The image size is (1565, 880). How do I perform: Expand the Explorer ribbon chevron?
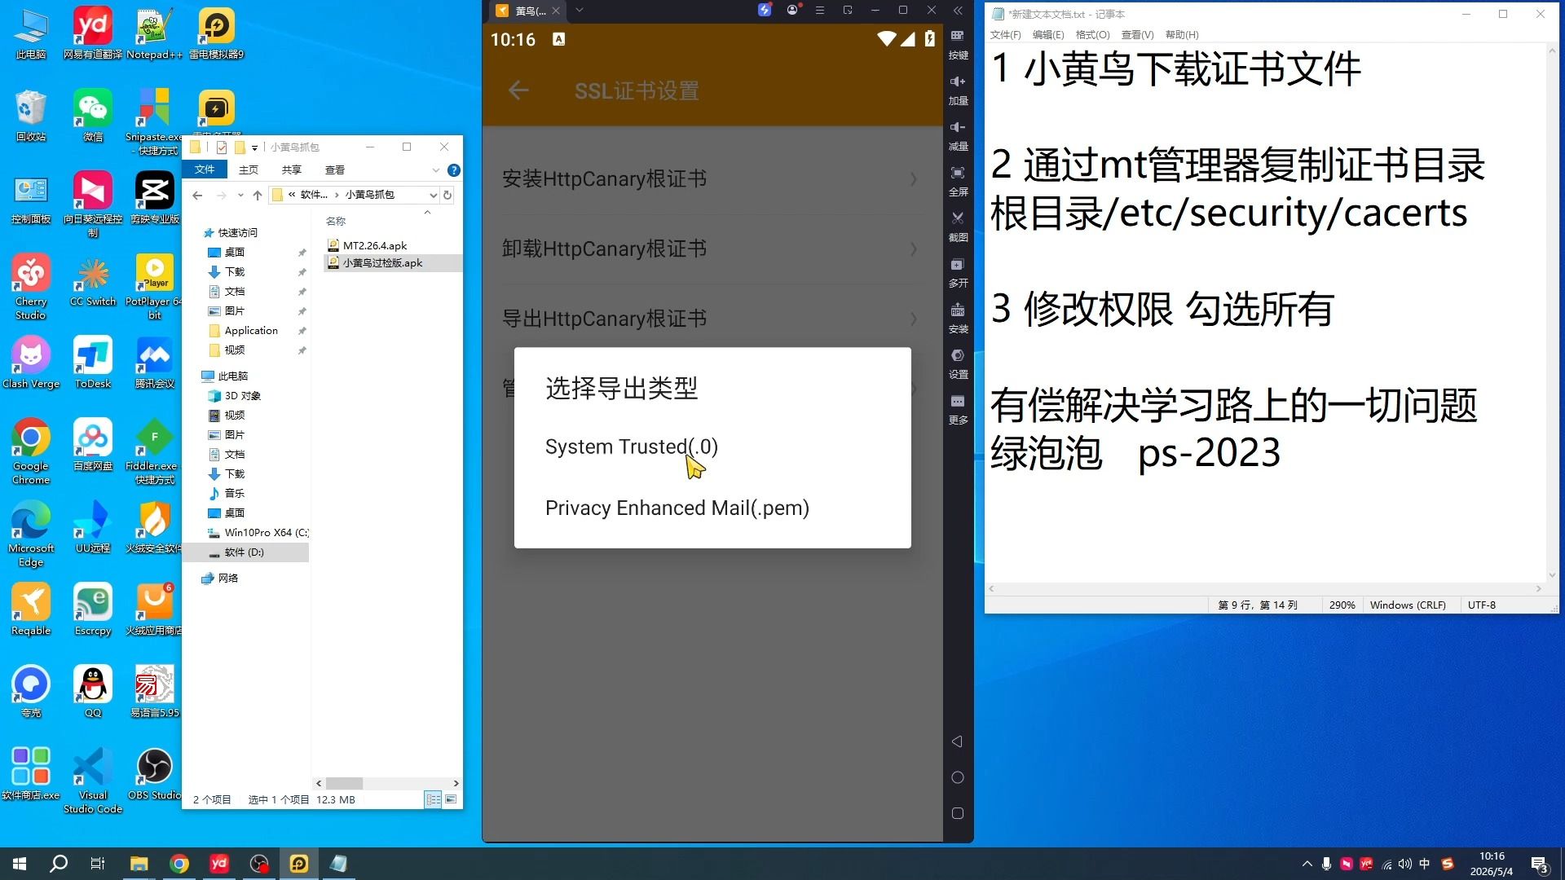pyautogui.click(x=435, y=170)
